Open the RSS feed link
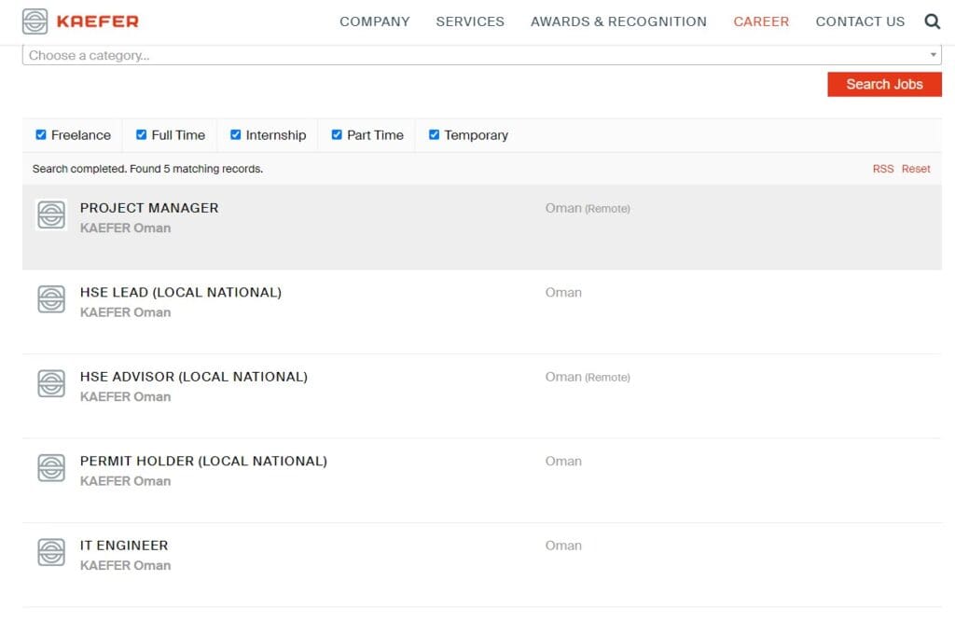This screenshot has width=955, height=622. tap(882, 169)
